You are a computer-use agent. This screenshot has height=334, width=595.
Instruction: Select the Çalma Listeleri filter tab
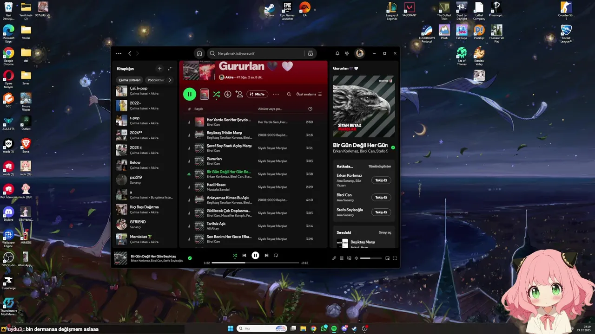[x=129, y=80]
